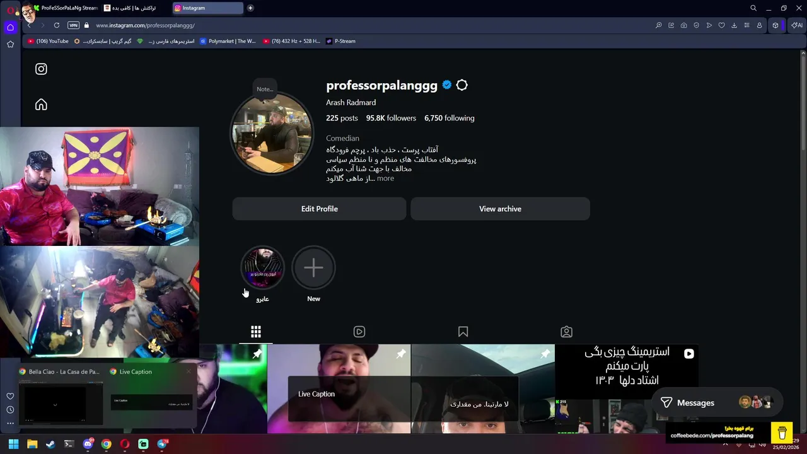Open the profile picture
This screenshot has width=807, height=454.
(272, 134)
